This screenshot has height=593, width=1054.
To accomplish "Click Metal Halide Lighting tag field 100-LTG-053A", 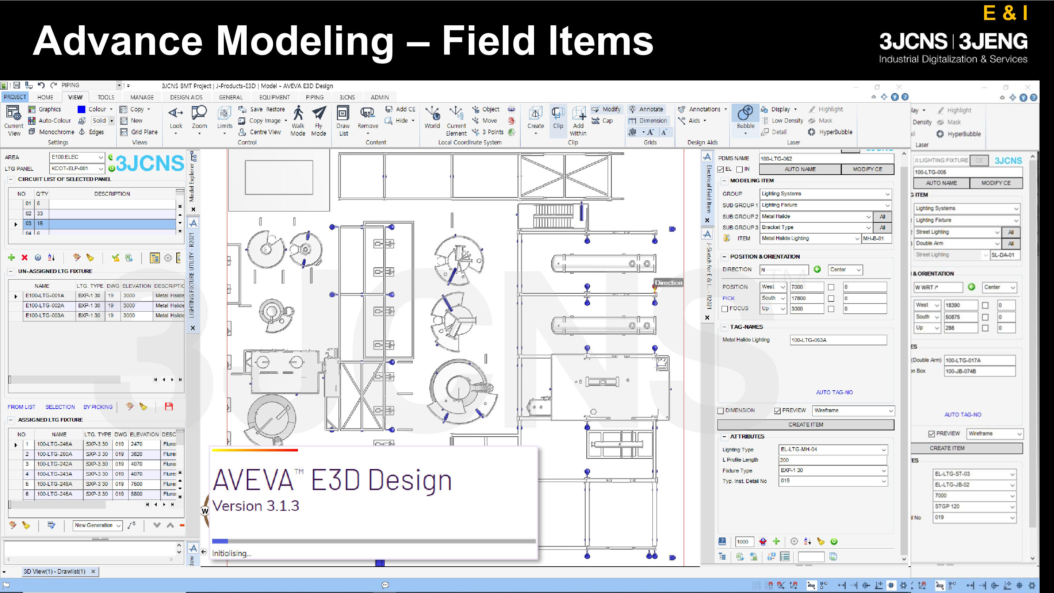I will pyautogui.click(x=838, y=340).
